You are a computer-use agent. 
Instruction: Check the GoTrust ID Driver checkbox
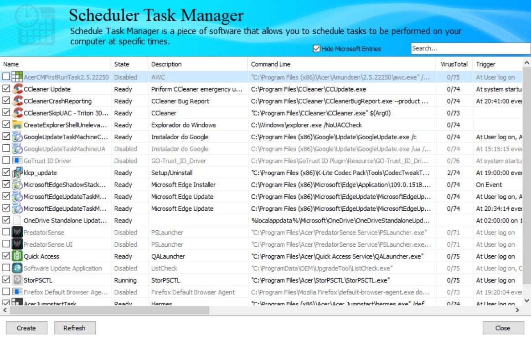[6, 160]
